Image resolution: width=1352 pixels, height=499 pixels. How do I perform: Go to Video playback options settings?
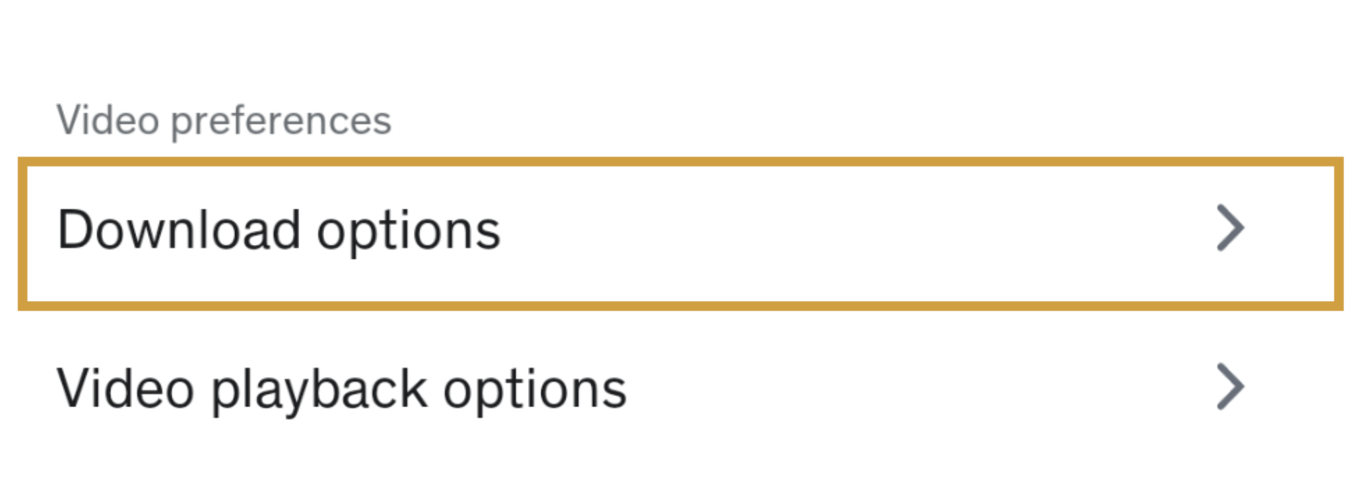pyautogui.click(x=680, y=389)
